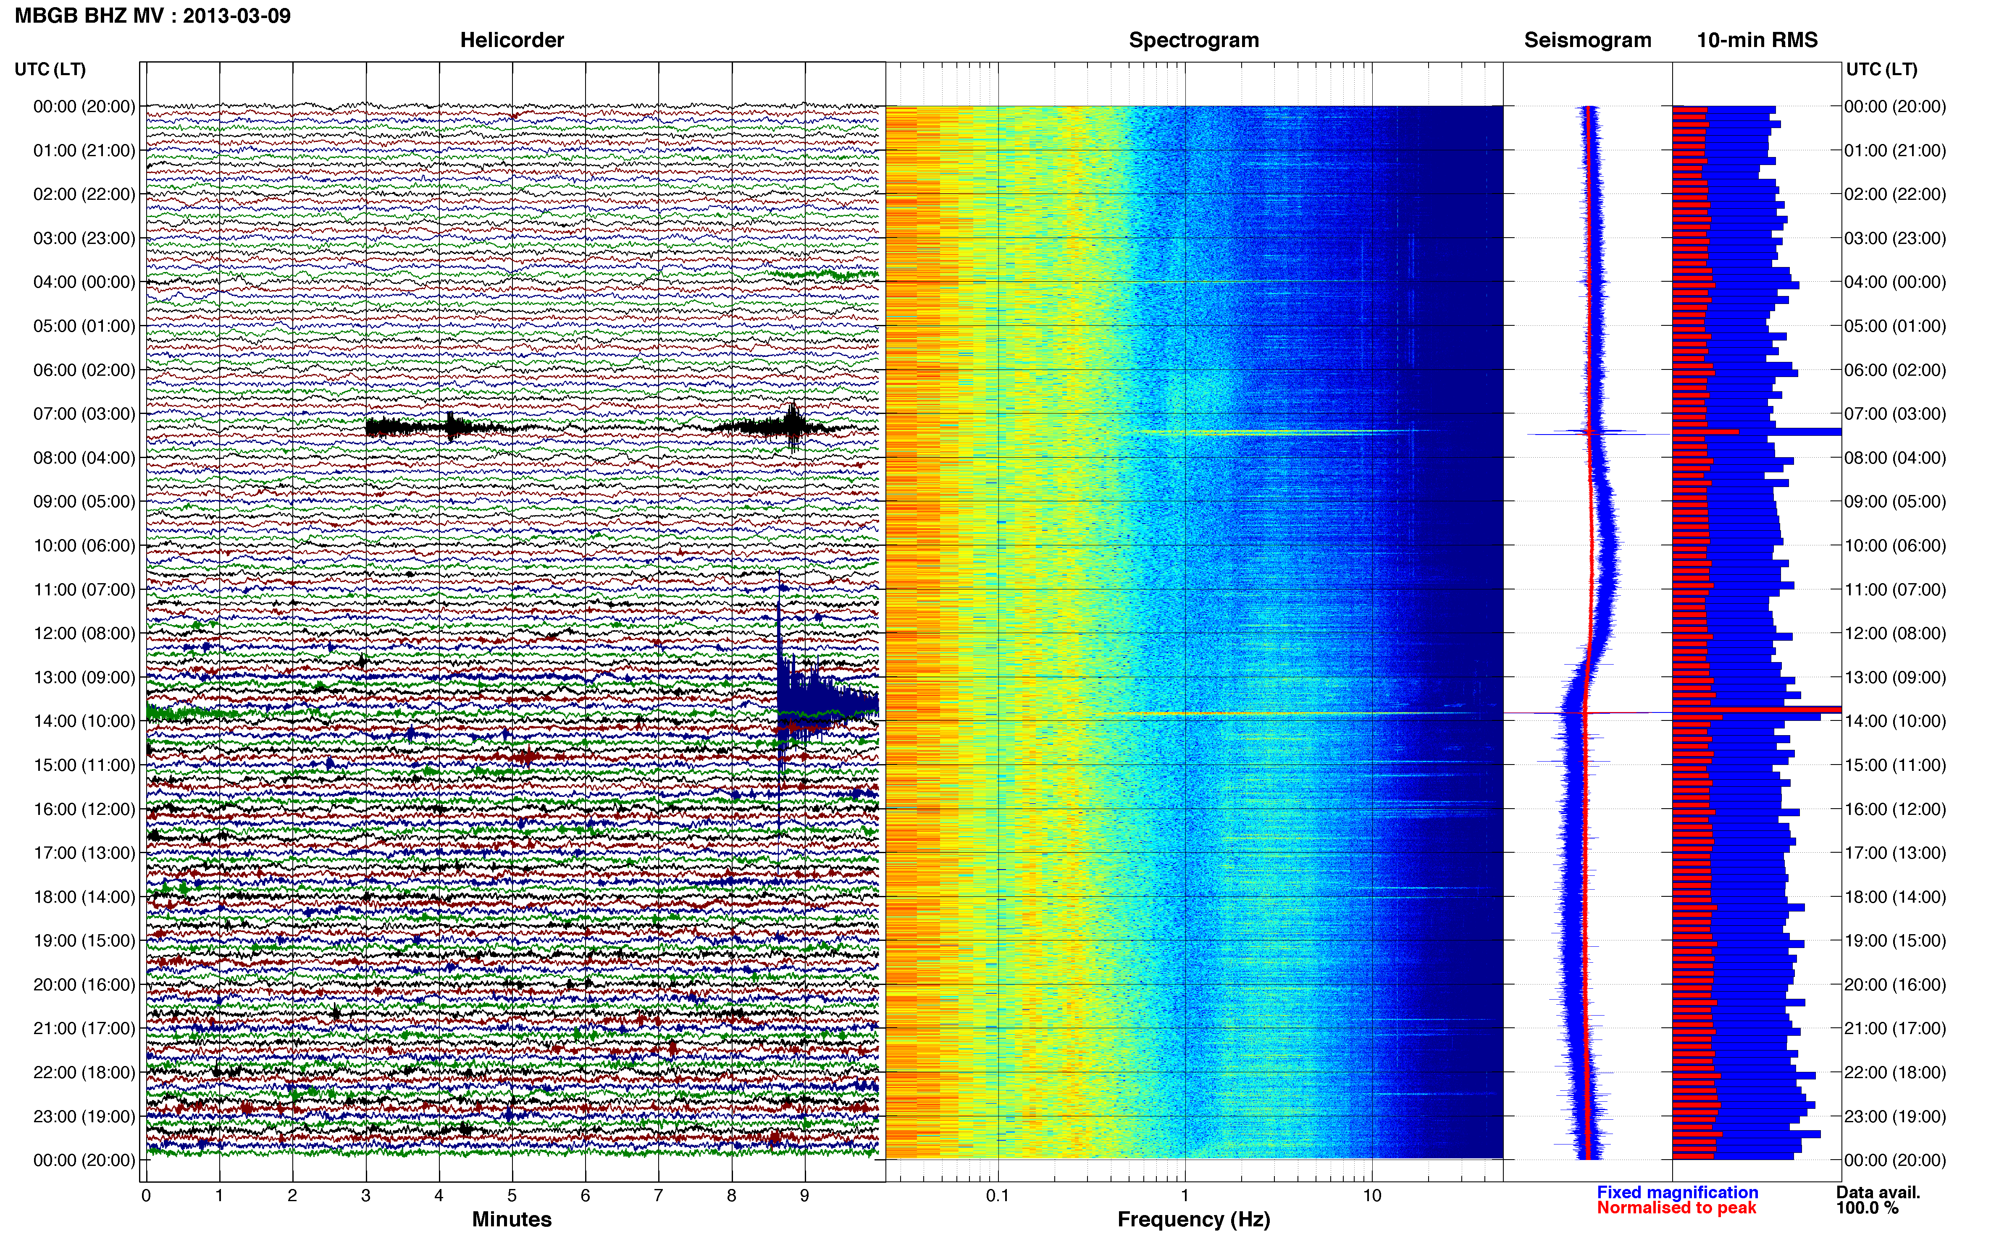Click right time label '18:00 (14:00)'
This screenshot has width=1991, height=1244.
click(1895, 897)
